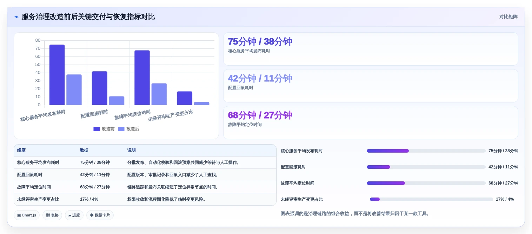
Task: Select the 42分钟 / 11分钟 data card
Action: pyautogui.click(x=371, y=86)
